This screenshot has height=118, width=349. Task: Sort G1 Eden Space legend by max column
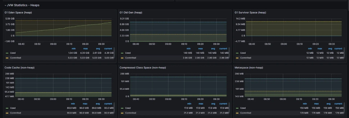tap(86, 49)
